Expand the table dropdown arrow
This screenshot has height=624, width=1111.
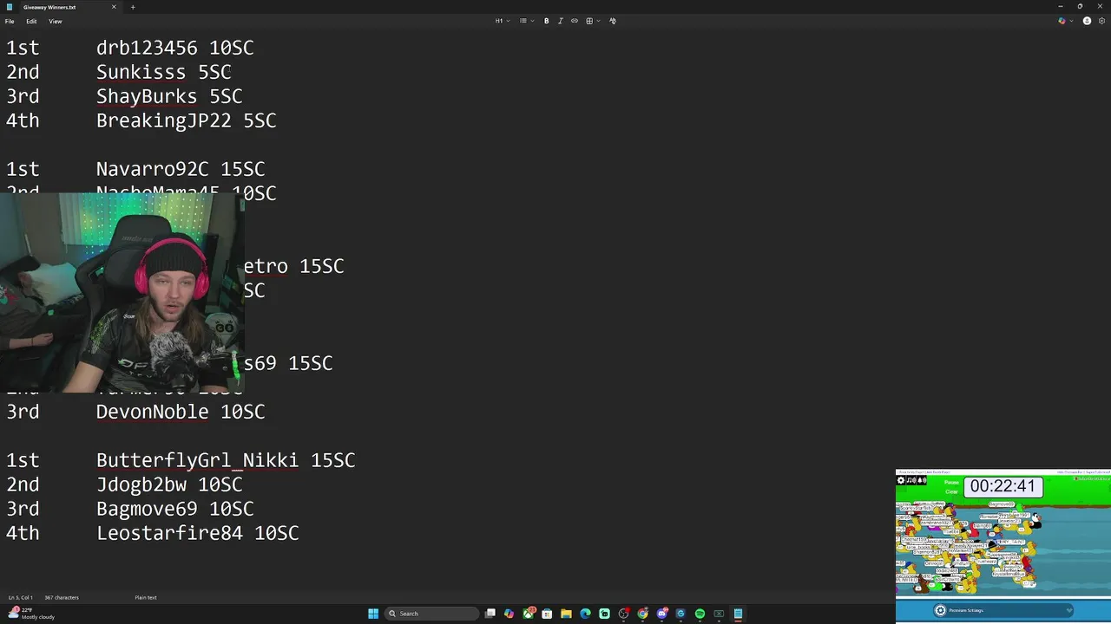tap(598, 21)
